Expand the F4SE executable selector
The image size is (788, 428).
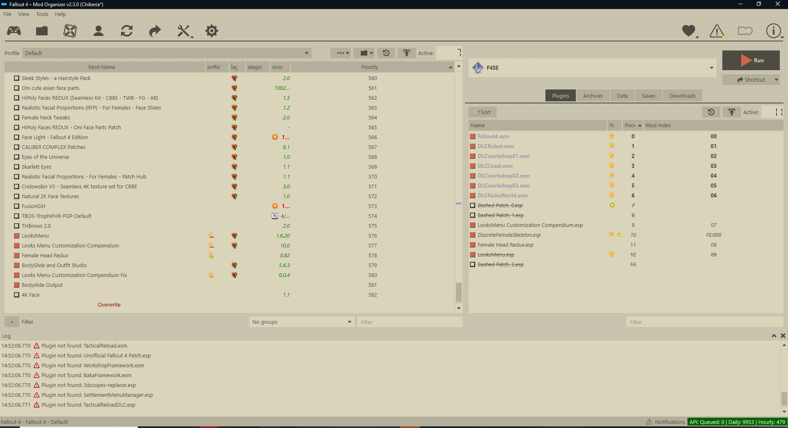click(711, 68)
